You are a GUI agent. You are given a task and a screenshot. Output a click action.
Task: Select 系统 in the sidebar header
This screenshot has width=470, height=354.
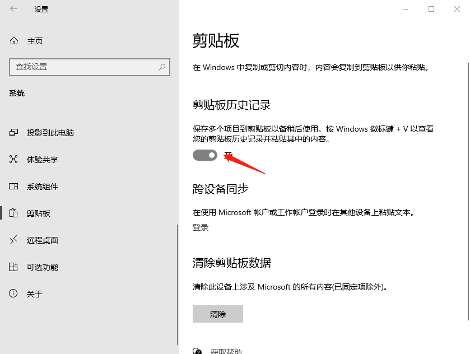point(17,93)
